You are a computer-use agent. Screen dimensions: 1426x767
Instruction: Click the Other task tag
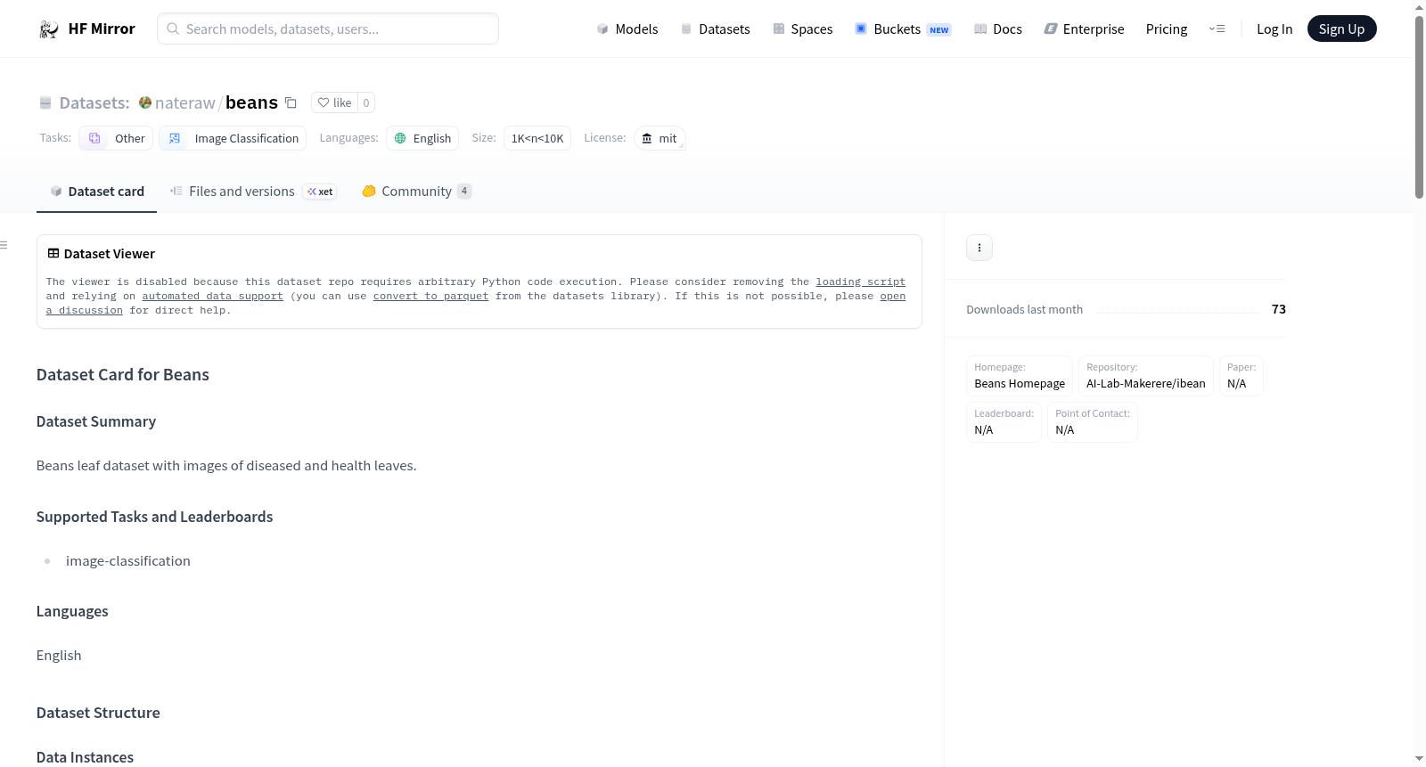click(116, 138)
